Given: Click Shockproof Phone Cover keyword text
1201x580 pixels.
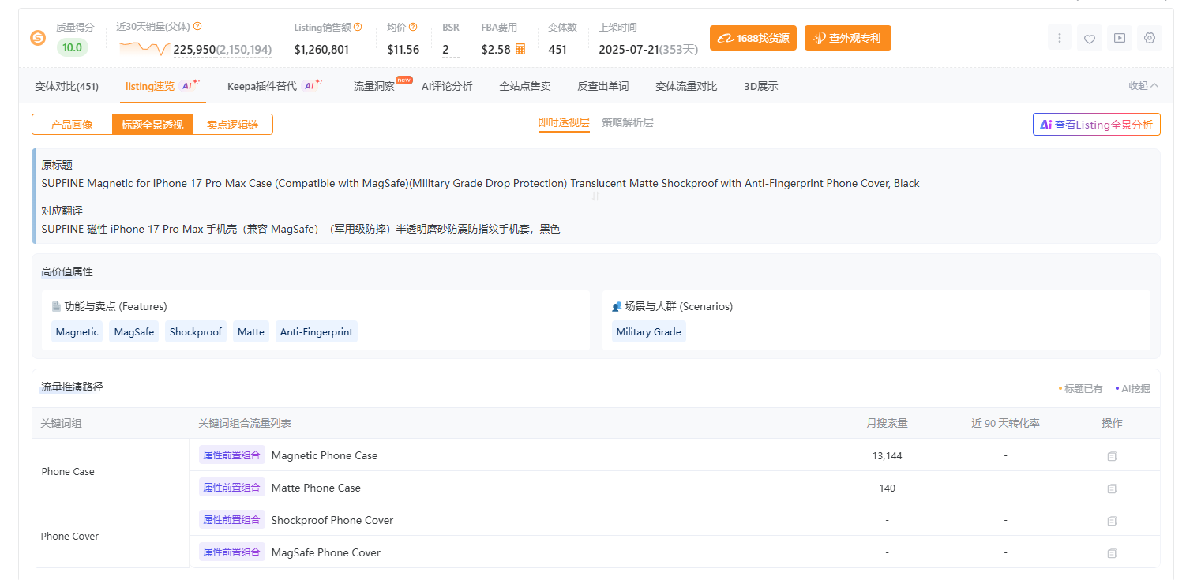Looking at the screenshot, I should pos(332,520).
